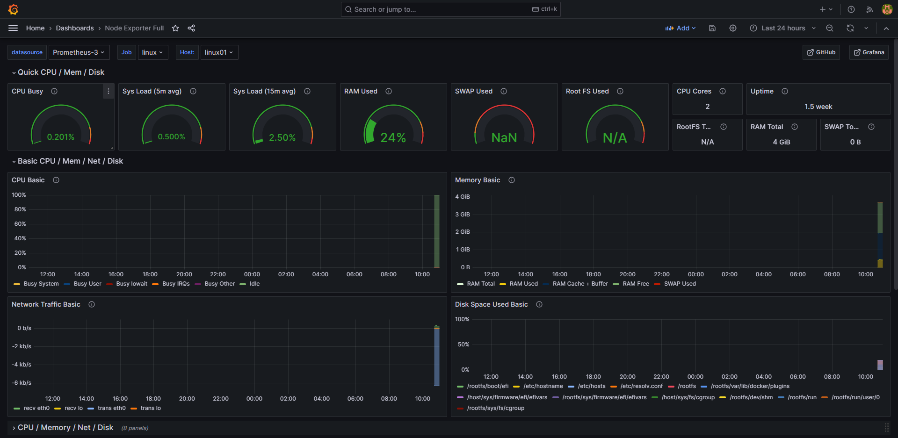This screenshot has width=898, height=438.
Task: Open the news RSS feed icon
Action: pos(869,9)
